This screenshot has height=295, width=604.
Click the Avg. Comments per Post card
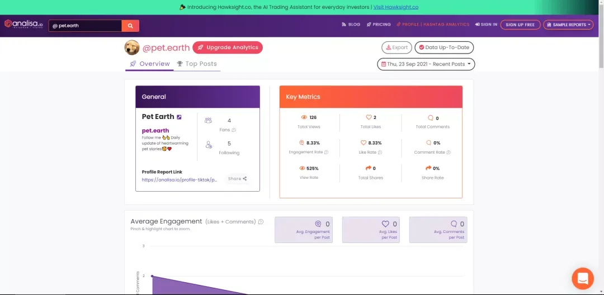click(x=438, y=230)
